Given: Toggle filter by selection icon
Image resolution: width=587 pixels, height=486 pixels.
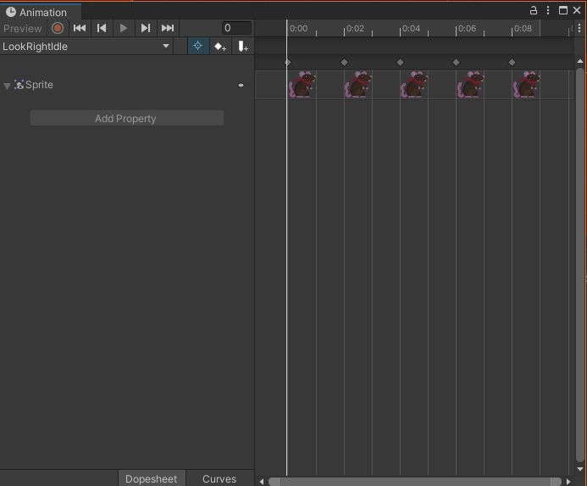Looking at the screenshot, I should click(197, 47).
